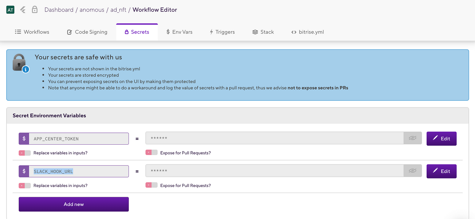Image resolution: width=475 pixels, height=219 pixels.
Task: Edit the SLACK_HOOK_URL secret
Action: (441, 171)
